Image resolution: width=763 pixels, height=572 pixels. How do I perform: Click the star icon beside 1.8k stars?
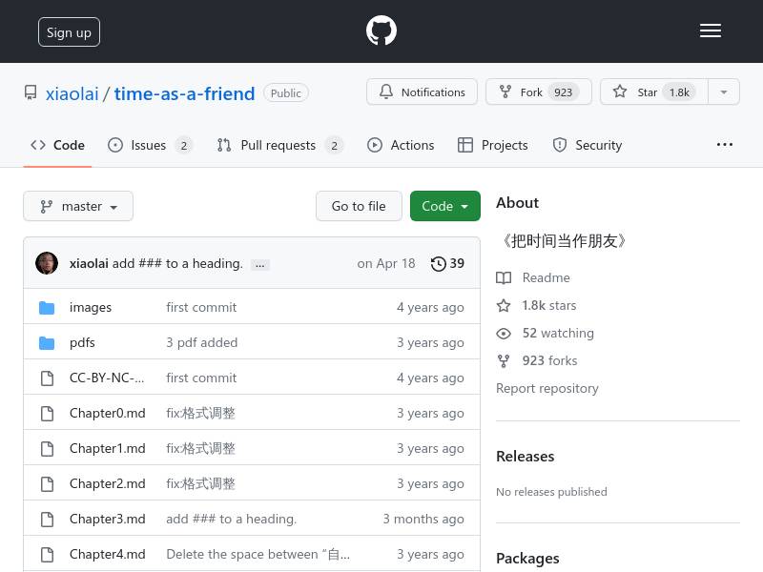[x=504, y=305]
